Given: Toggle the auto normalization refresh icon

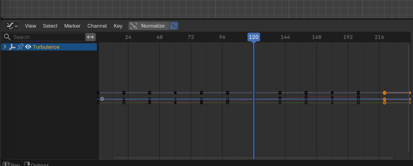Looking at the screenshot, I should [174, 26].
